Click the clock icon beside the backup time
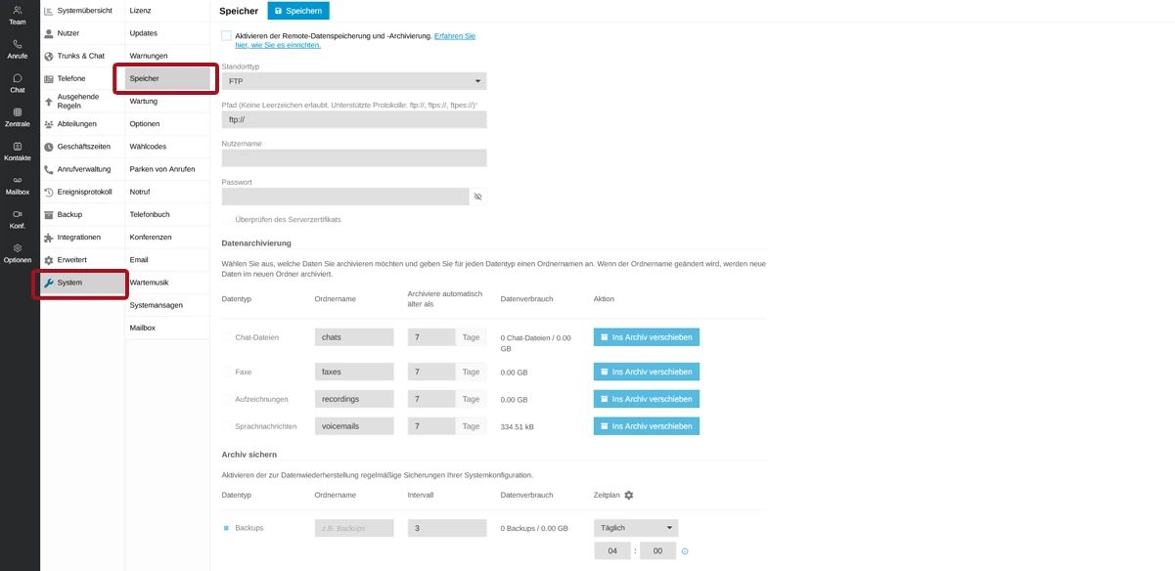Viewport: 1175px width, 571px height. 685,551
